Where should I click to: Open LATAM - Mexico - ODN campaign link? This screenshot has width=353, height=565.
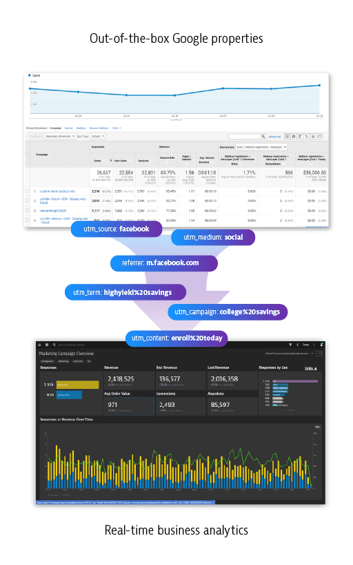(x=63, y=220)
